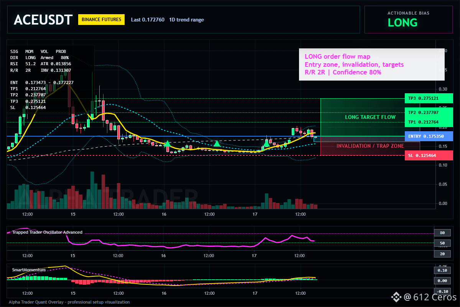Click the TP3 0.275121 price tag
This screenshot has width=460, height=307.
coord(429,98)
